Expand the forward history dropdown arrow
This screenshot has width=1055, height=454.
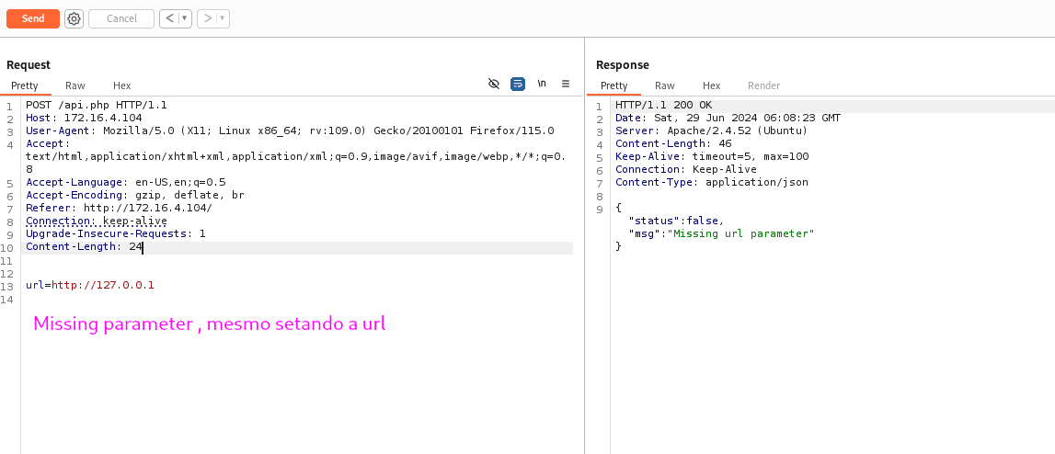pyautogui.click(x=223, y=18)
